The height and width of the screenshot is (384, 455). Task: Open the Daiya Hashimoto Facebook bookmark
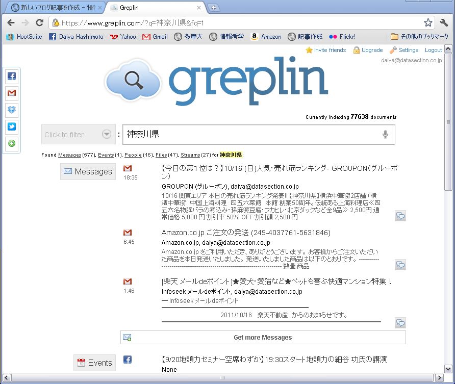pyautogui.click(x=77, y=37)
